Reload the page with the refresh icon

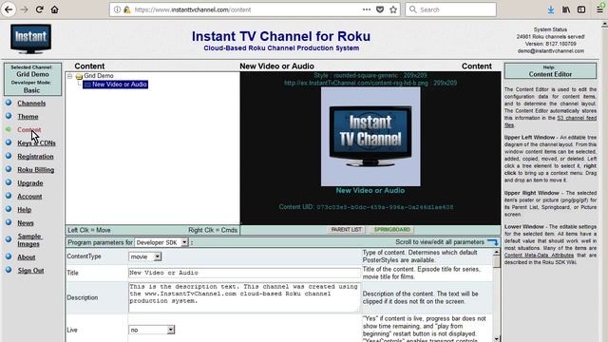tap(39, 9)
